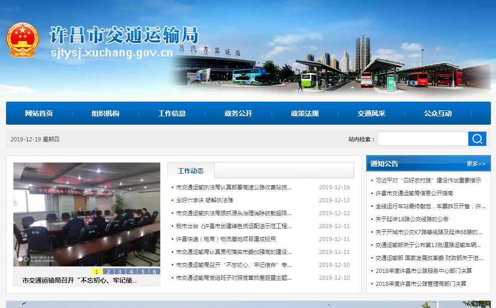
Task: Select 工作信息 in the navigation bar
Action: click(172, 114)
